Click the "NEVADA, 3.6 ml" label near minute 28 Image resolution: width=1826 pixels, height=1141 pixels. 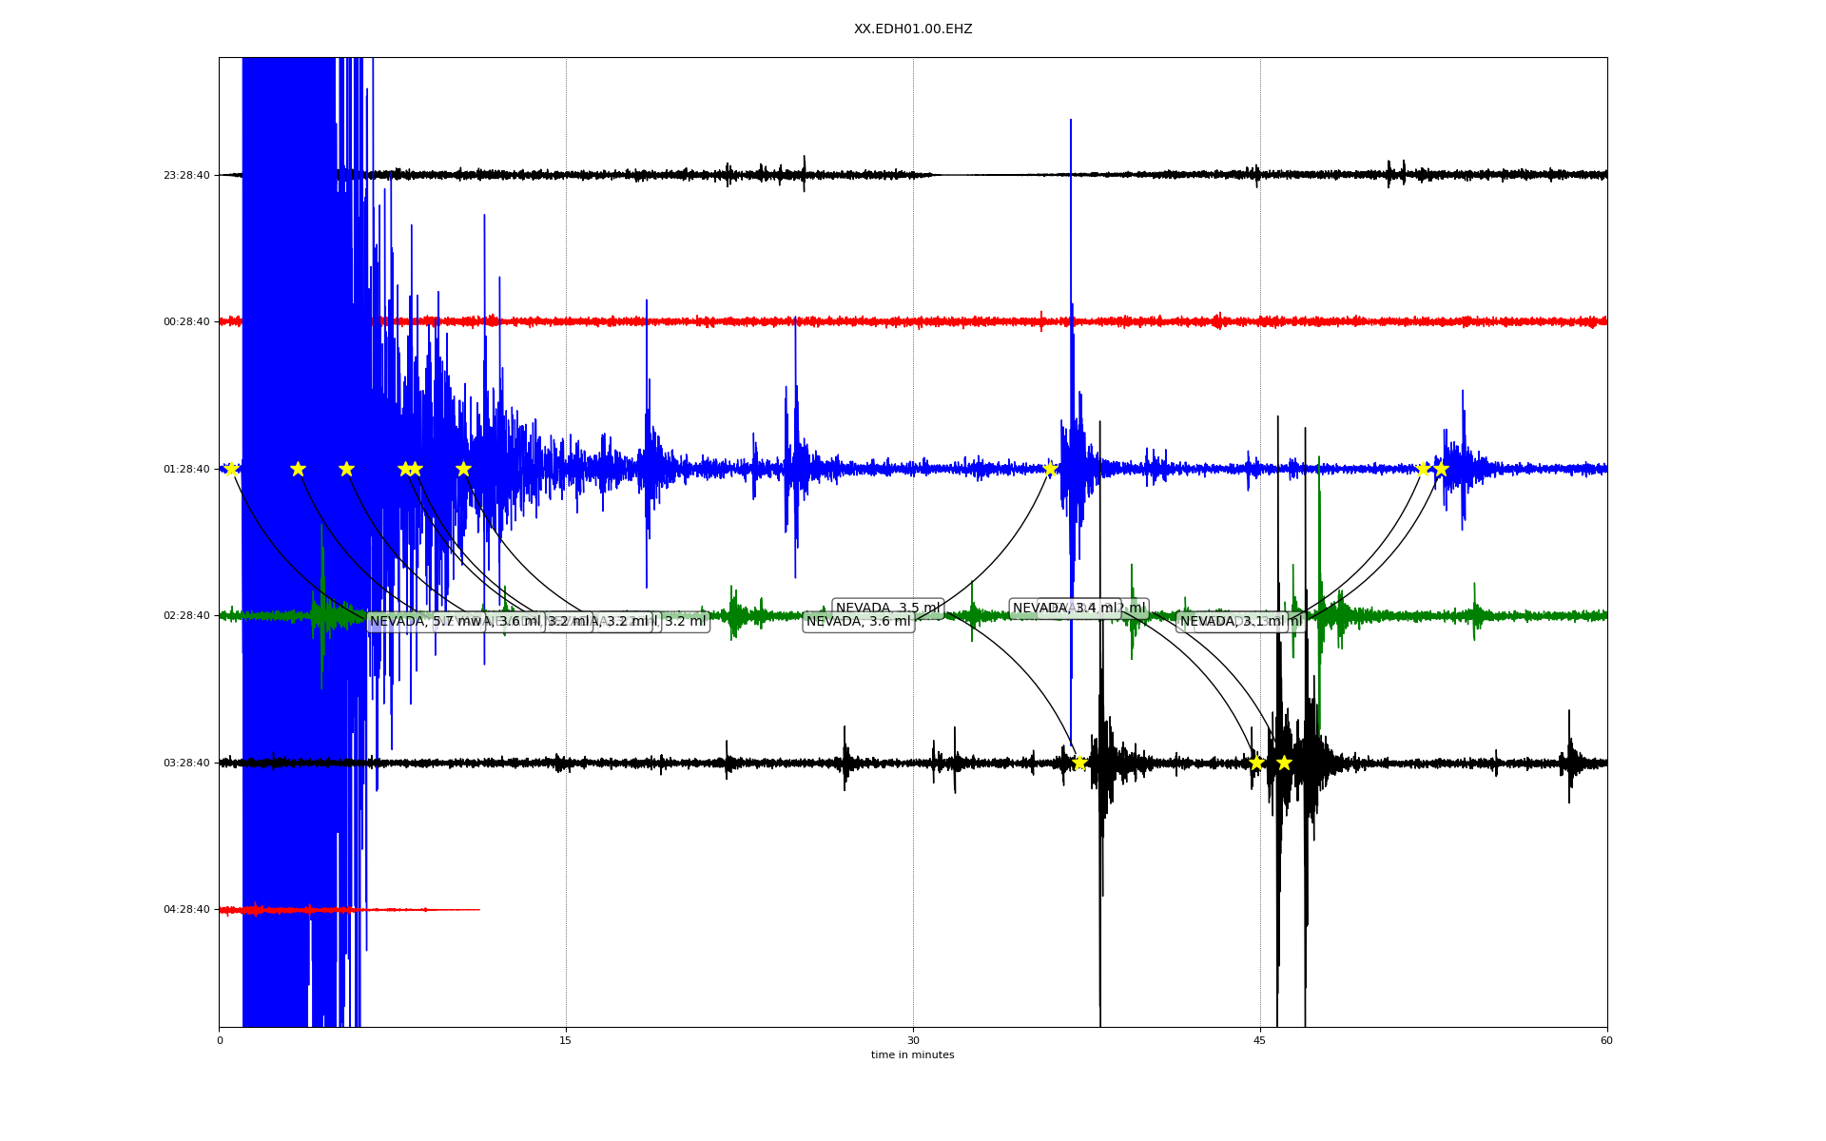[858, 622]
